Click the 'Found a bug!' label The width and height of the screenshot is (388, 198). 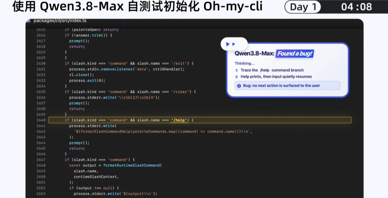[295, 53]
